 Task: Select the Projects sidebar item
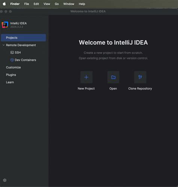click(x=23, y=38)
